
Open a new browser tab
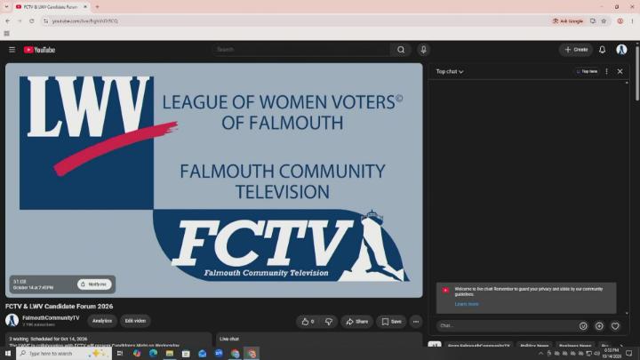click(97, 7)
